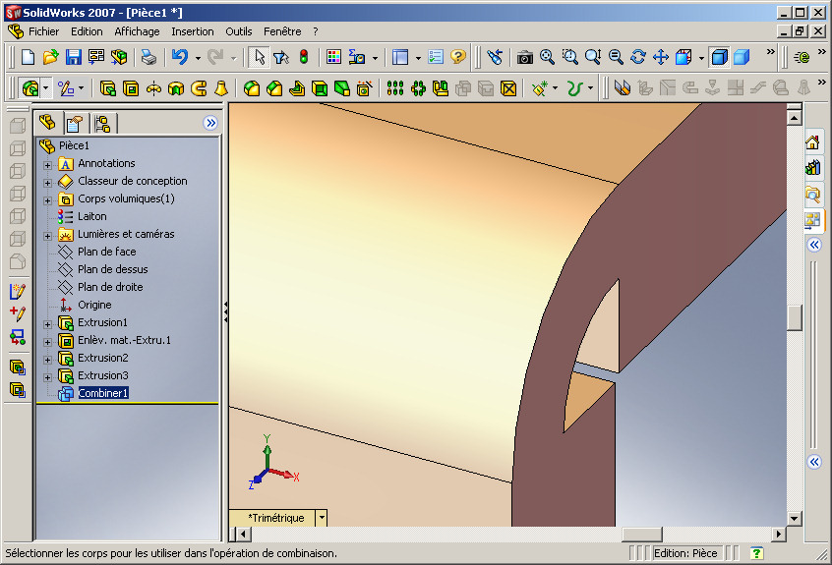Expand the Annotations tree node
The height and width of the screenshot is (565, 832).
[48, 165]
